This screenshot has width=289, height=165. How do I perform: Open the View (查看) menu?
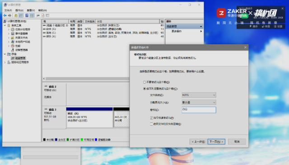31,10
